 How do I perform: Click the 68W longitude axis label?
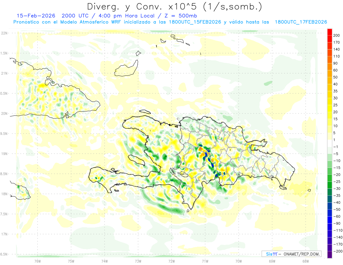pyautogui.click(x=305, y=261)
